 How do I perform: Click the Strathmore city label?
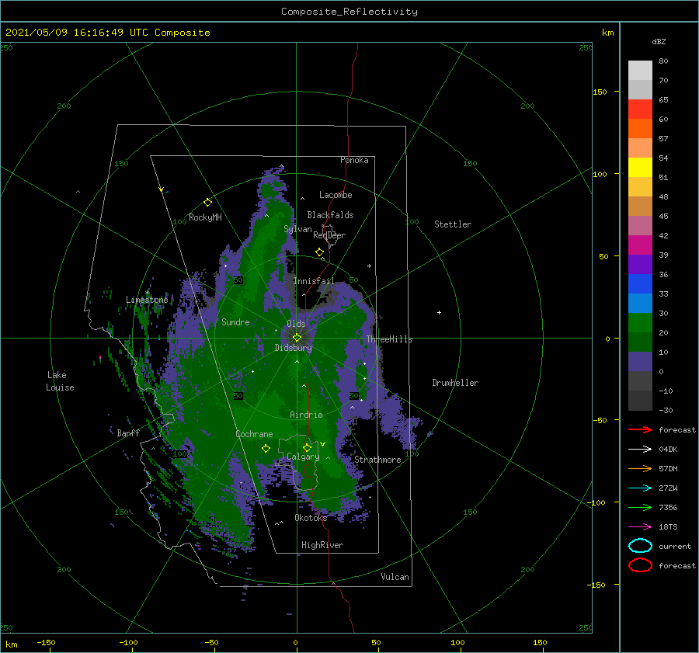coord(377,460)
